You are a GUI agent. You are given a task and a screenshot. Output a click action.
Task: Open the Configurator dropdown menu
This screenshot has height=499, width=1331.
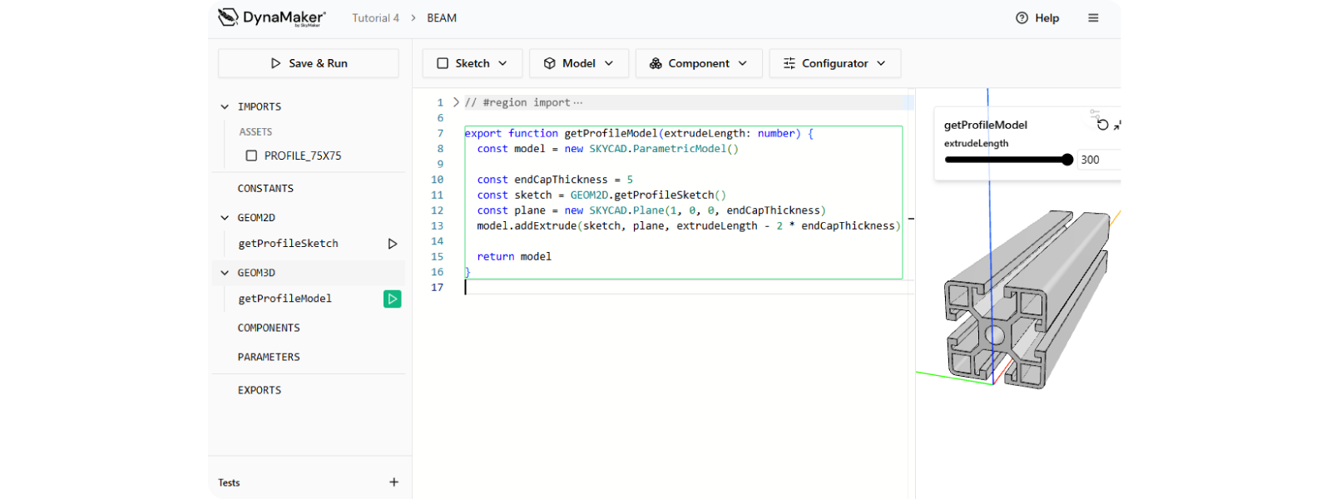click(834, 63)
